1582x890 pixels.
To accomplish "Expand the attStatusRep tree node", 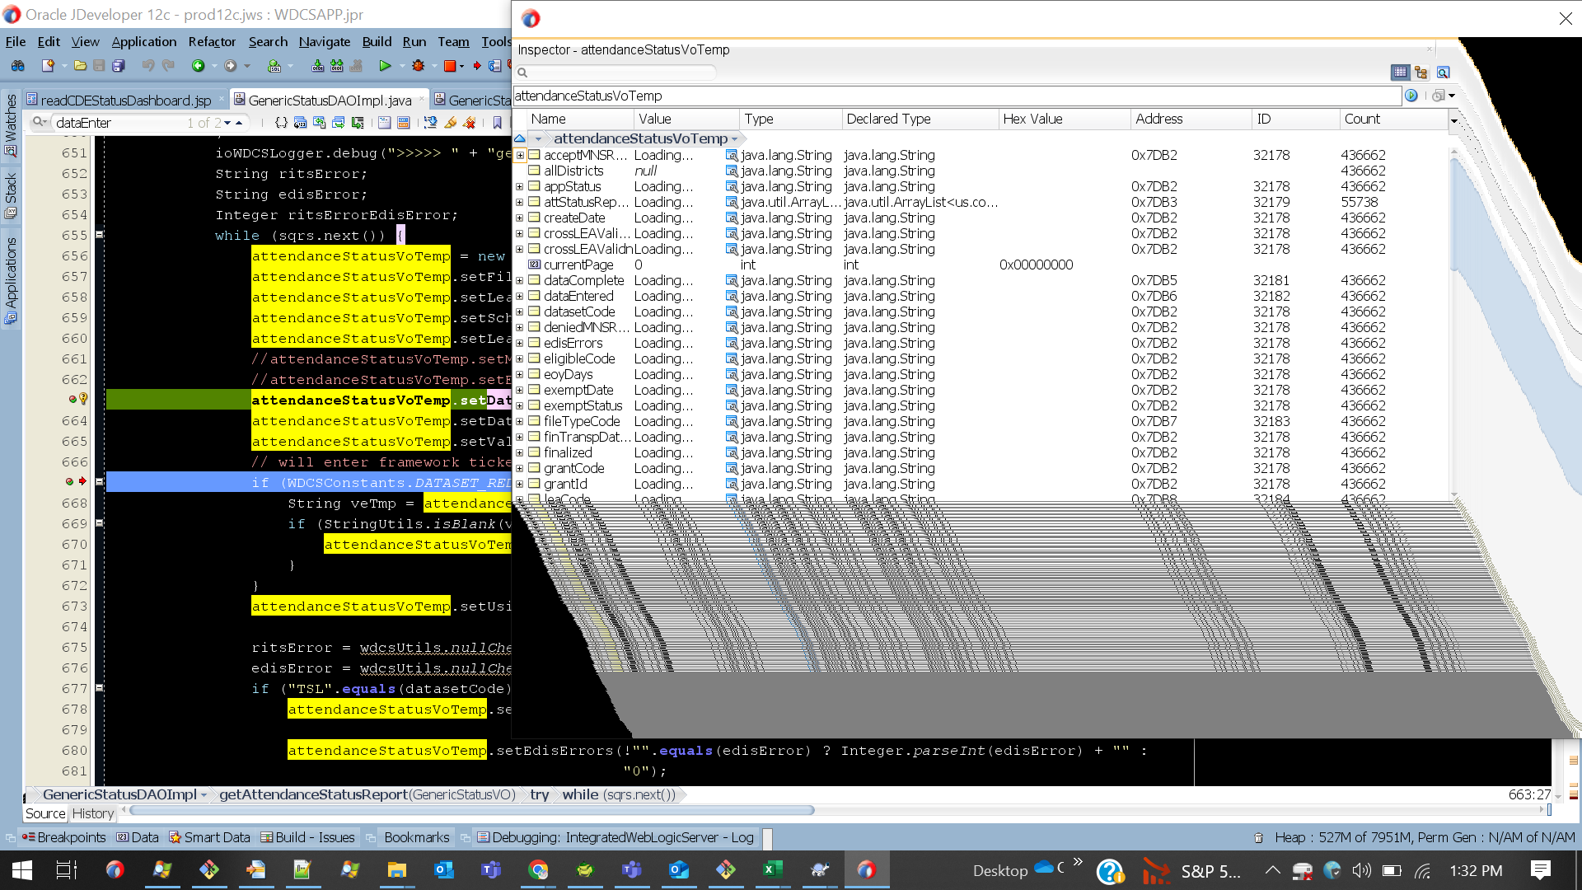I will (x=520, y=202).
